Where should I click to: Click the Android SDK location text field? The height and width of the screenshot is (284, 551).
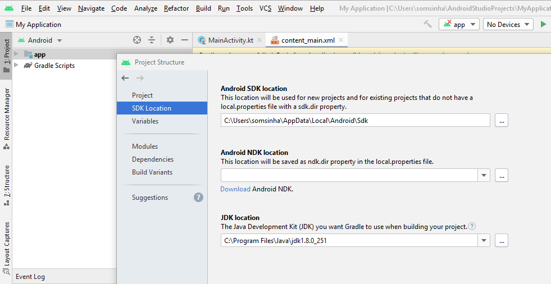click(x=356, y=120)
